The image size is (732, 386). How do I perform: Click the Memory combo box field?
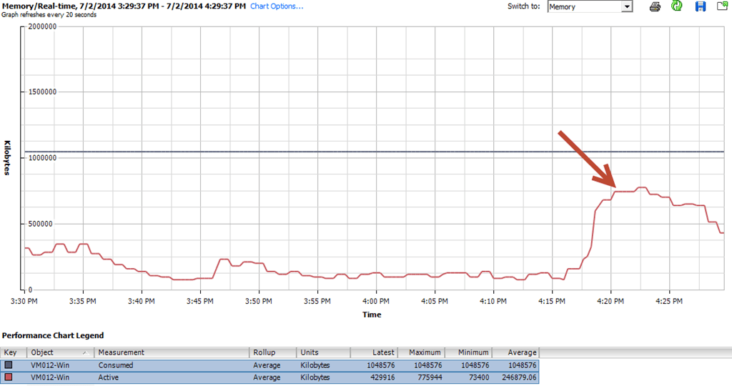click(x=590, y=7)
